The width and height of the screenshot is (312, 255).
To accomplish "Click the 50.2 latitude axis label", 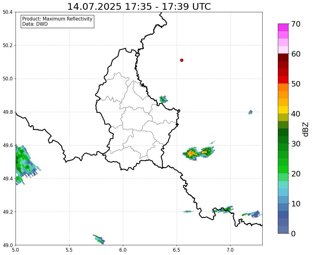I will coord(8,46).
